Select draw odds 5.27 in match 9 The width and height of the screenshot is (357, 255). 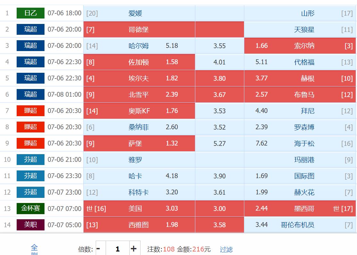coord(219,143)
